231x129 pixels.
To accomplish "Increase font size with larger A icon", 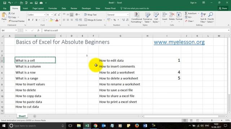I will pos(55,15).
